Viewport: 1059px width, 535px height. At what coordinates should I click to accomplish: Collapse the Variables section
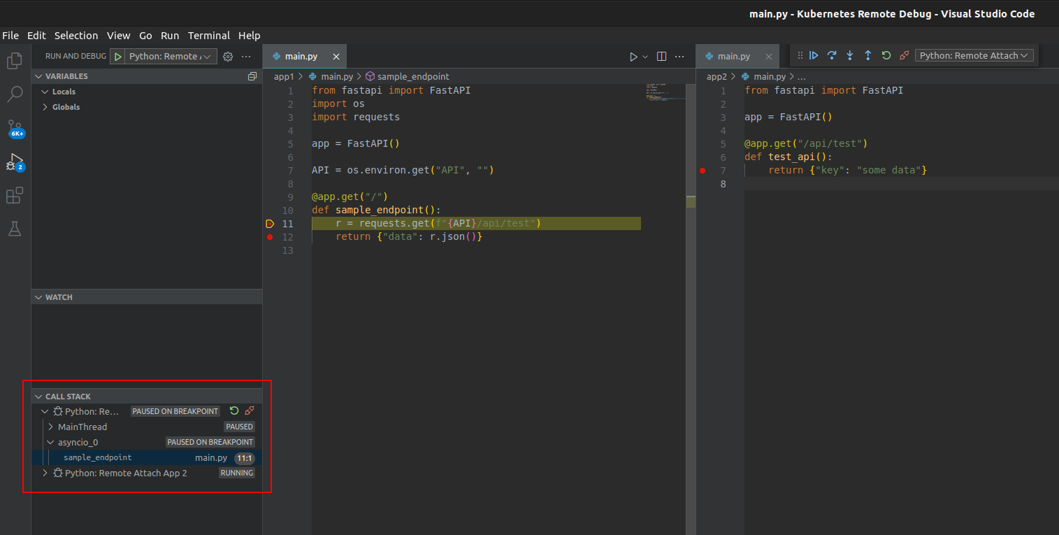click(38, 76)
